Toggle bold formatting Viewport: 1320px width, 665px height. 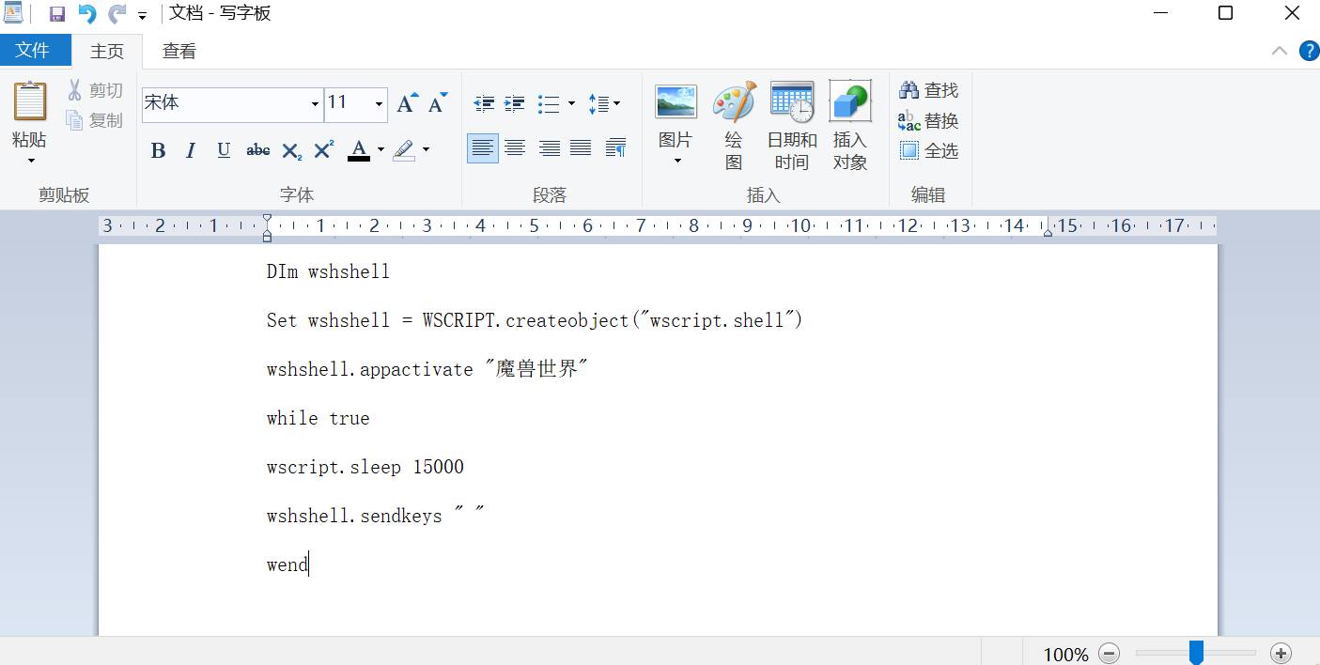[x=158, y=150]
